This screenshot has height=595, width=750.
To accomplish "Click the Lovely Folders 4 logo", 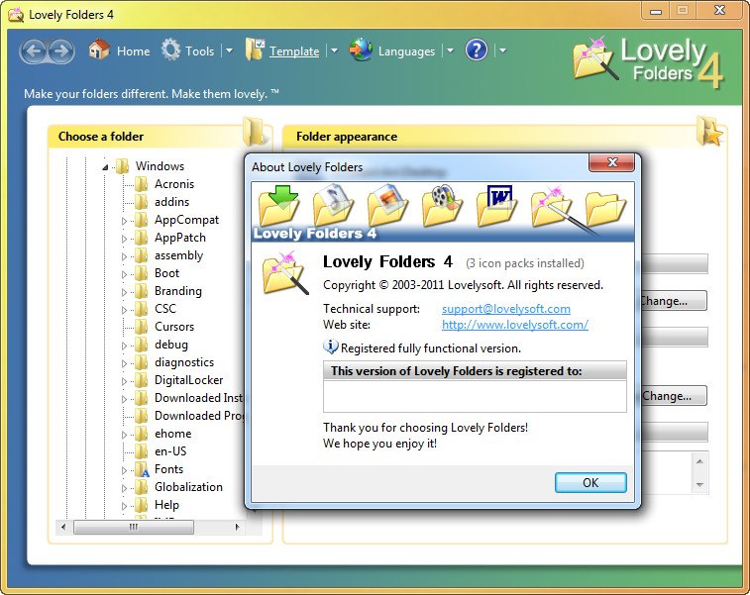I will 650,63.
